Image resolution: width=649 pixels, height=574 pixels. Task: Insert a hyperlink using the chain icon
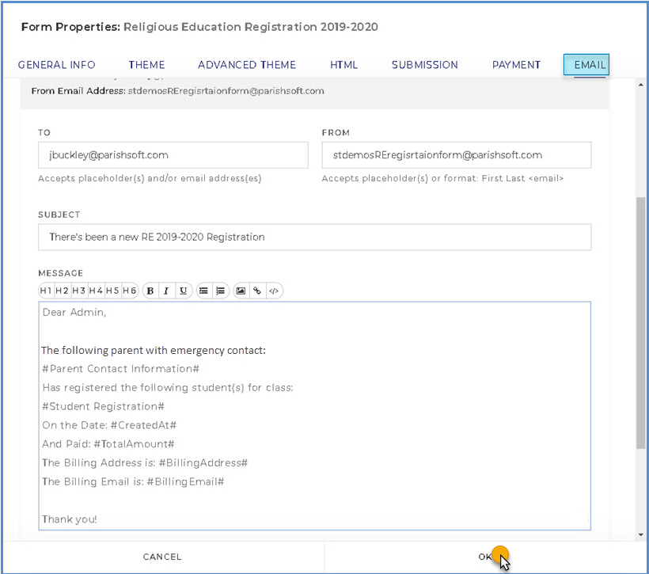pyautogui.click(x=256, y=291)
